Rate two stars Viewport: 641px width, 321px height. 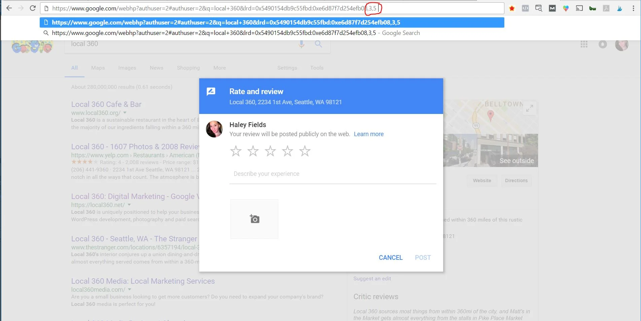click(253, 151)
